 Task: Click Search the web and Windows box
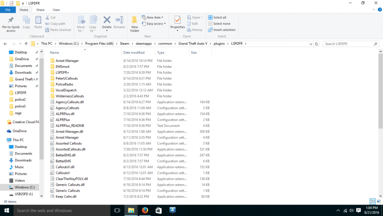pyautogui.click(x=62, y=210)
